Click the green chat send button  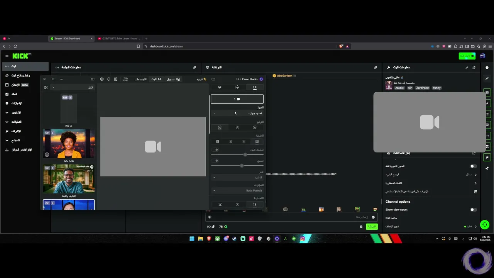(372, 227)
